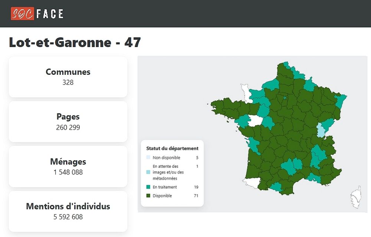Select the teal En traitement legend swatch
The width and height of the screenshot is (371, 237).
(148, 187)
